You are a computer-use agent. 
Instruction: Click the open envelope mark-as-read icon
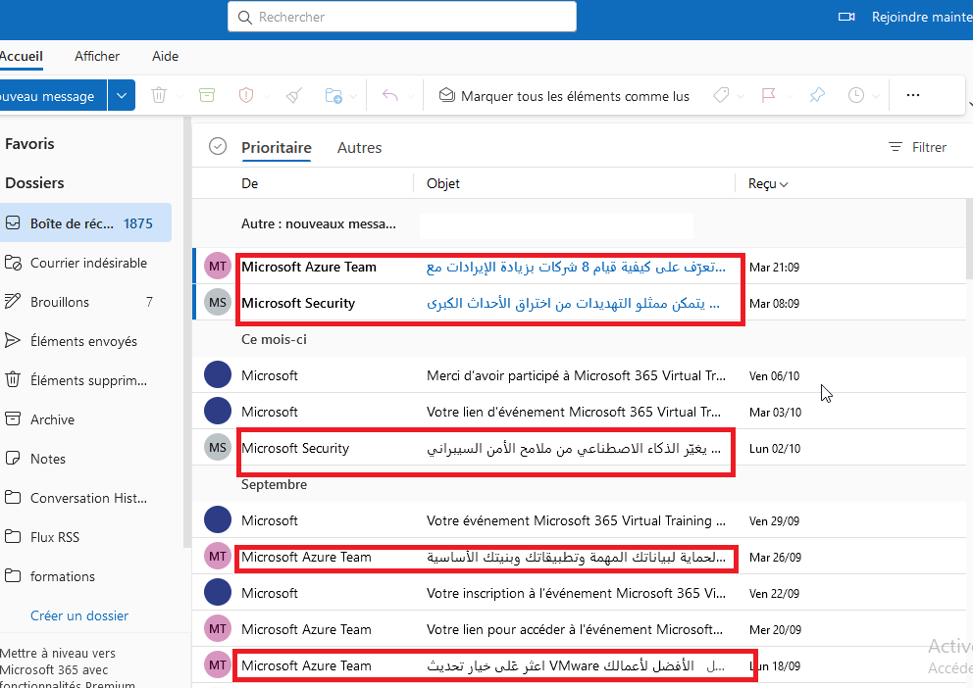coord(447,95)
